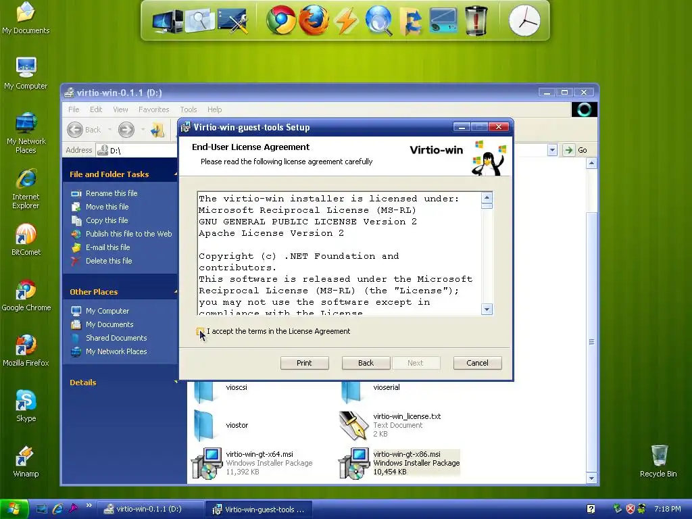Image resolution: width=692 pixels, height=519 pixels.
Task: Launch Chrome from the top dock
Action: (x=280, y=20)
